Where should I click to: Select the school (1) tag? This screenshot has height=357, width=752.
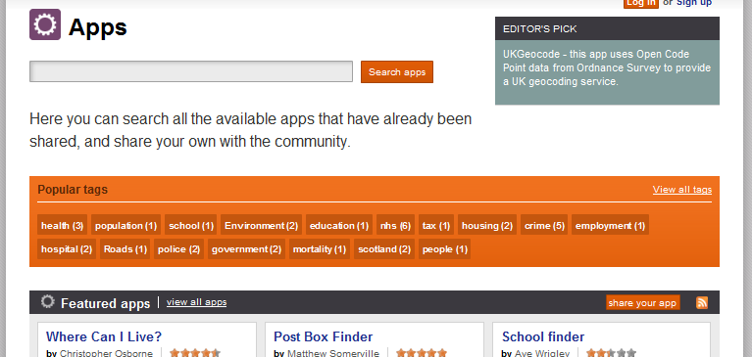[x=191, y=225]
